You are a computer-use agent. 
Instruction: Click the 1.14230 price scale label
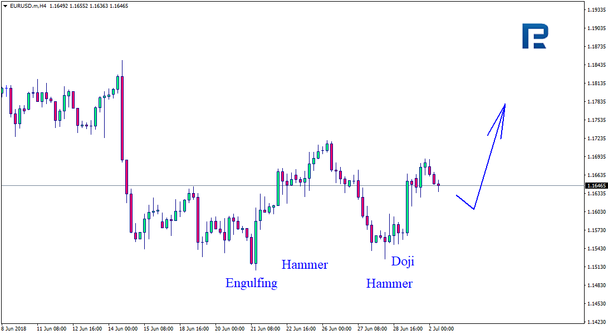click(596, 322)
